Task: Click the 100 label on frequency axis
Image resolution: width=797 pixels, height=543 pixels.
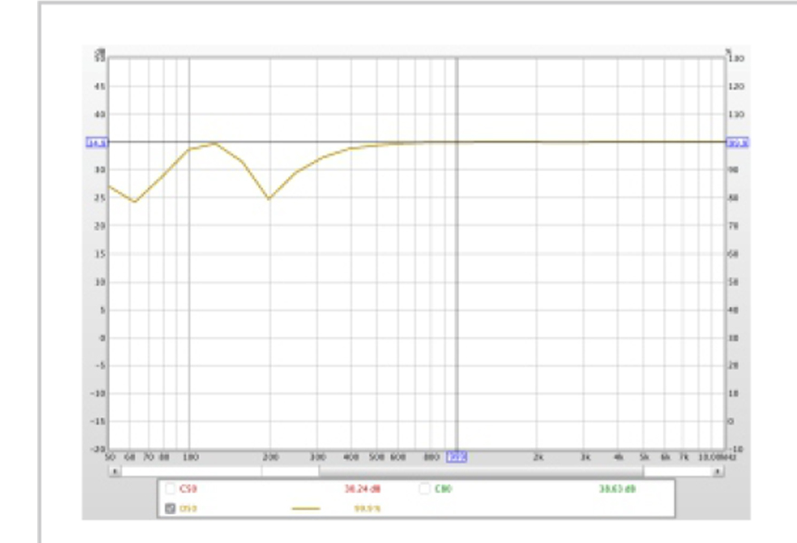Action: coord(189,457)
